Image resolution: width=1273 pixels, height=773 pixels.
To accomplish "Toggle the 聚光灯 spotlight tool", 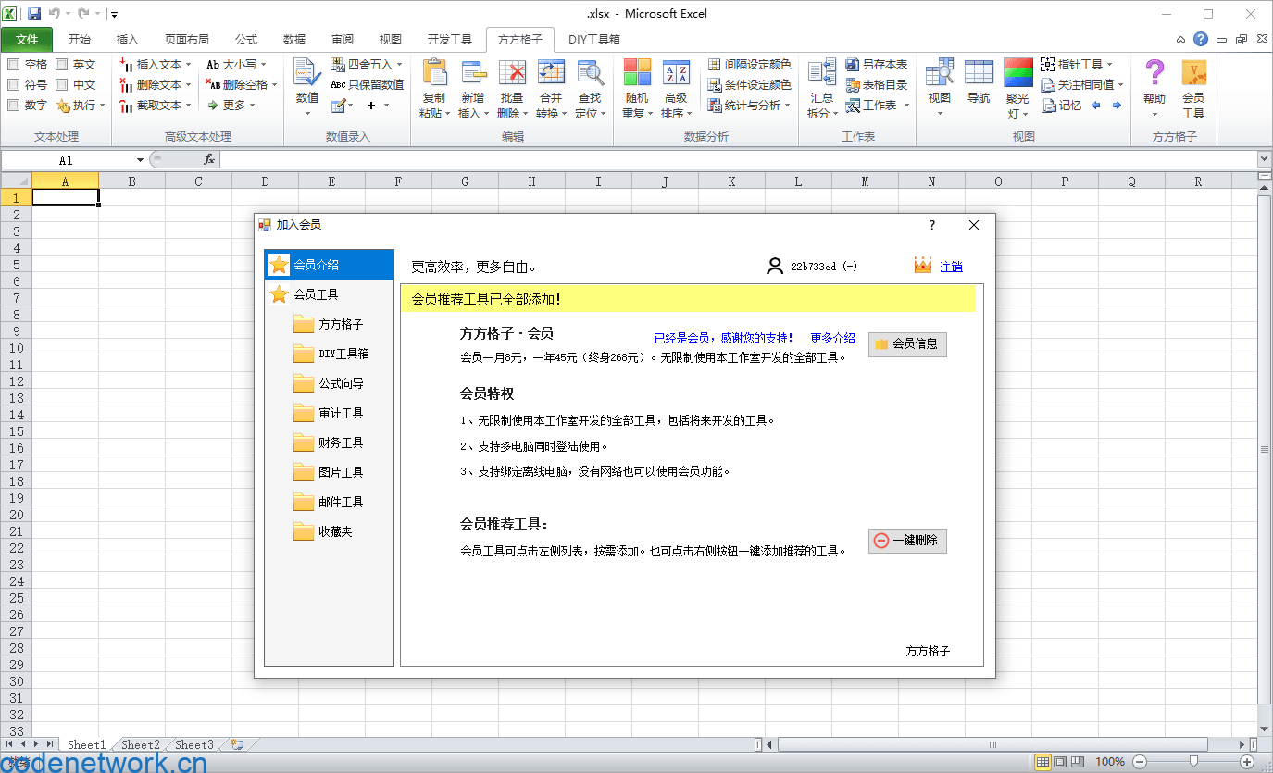I will click(x=1017, y=90).
